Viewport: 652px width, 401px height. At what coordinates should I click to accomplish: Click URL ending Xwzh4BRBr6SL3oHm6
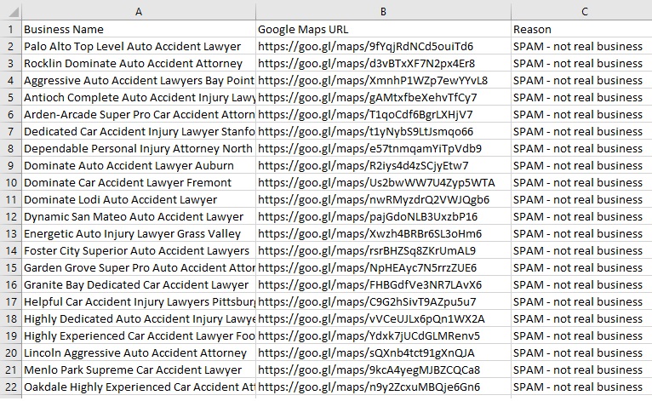(383, 234)
